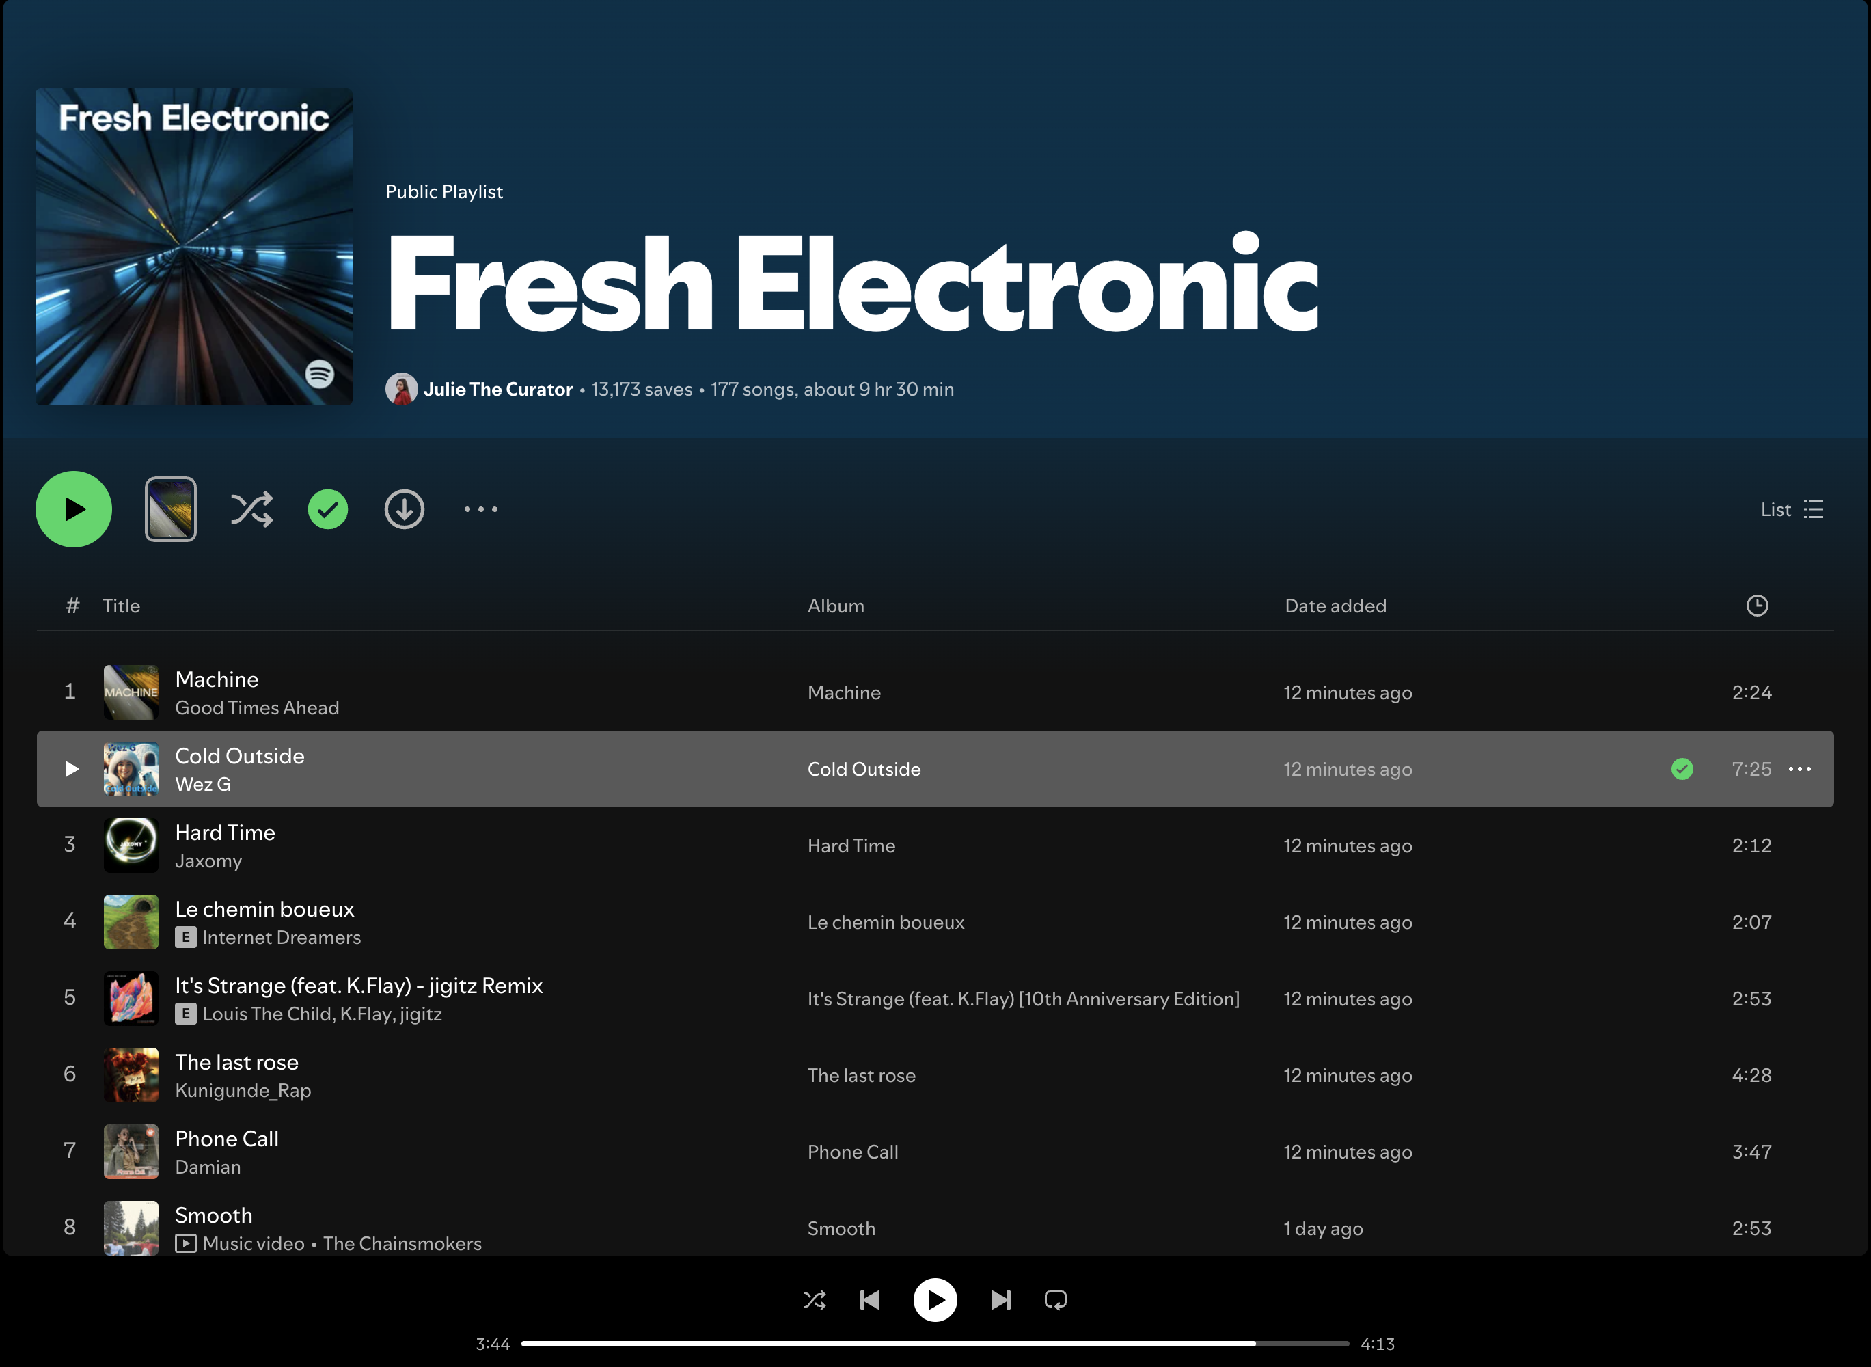Toggle playlist shuffle next to the preview thumbnail
This screenshot has width=1871, height=1367.
(251, 510)
